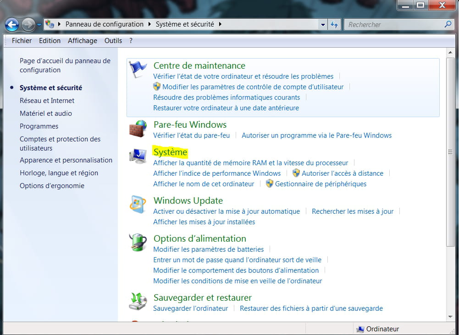This screenshot has height=335, width=459.
Task: Open Options d'ergonomie category
Action: pyautogui.click(x=52, y=186)
